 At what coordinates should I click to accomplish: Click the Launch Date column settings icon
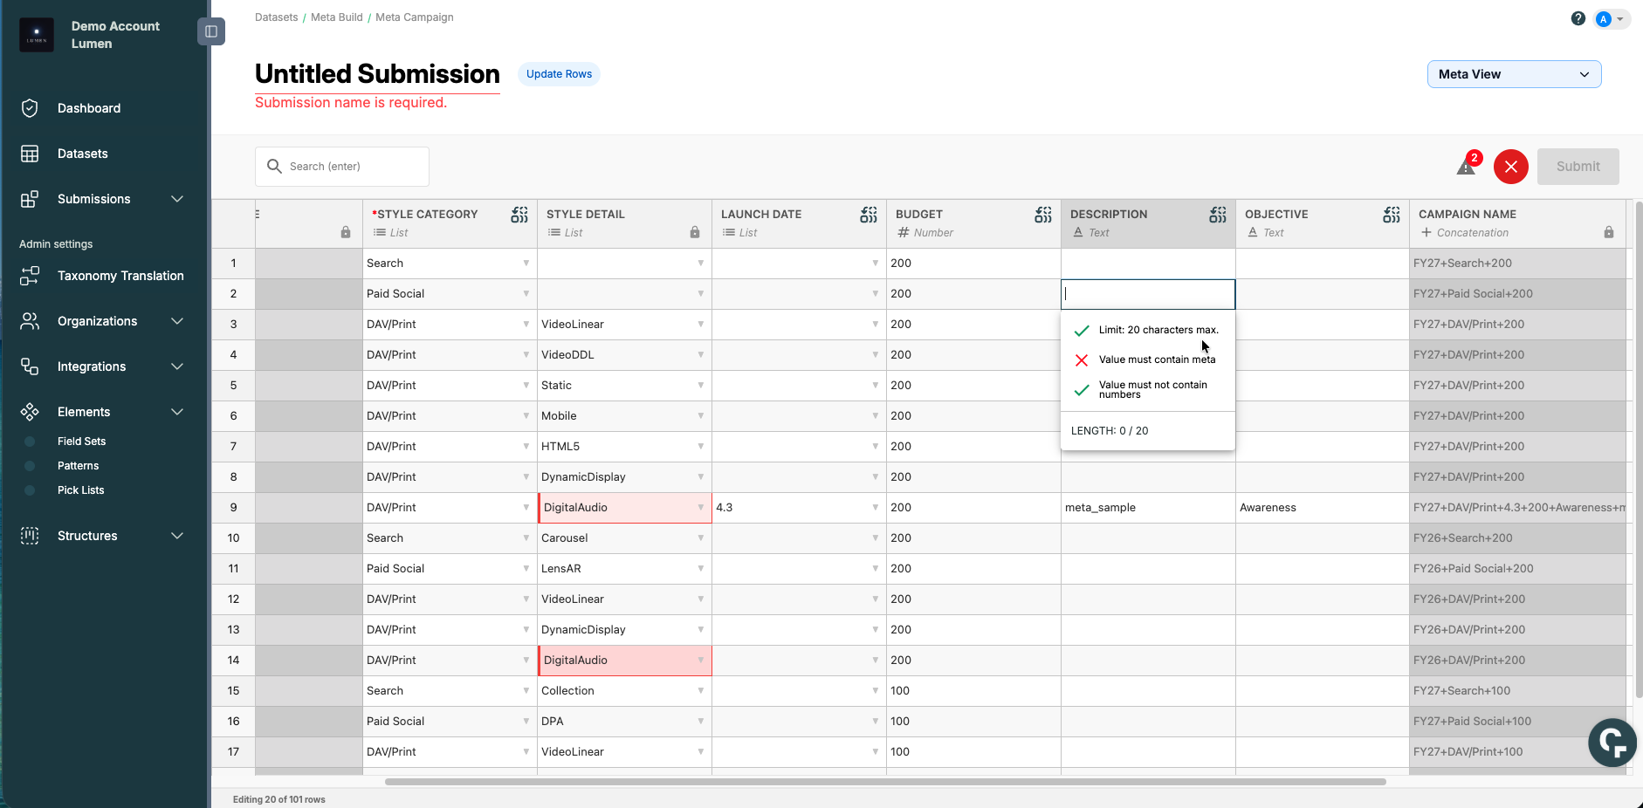(x=869, y=215)
